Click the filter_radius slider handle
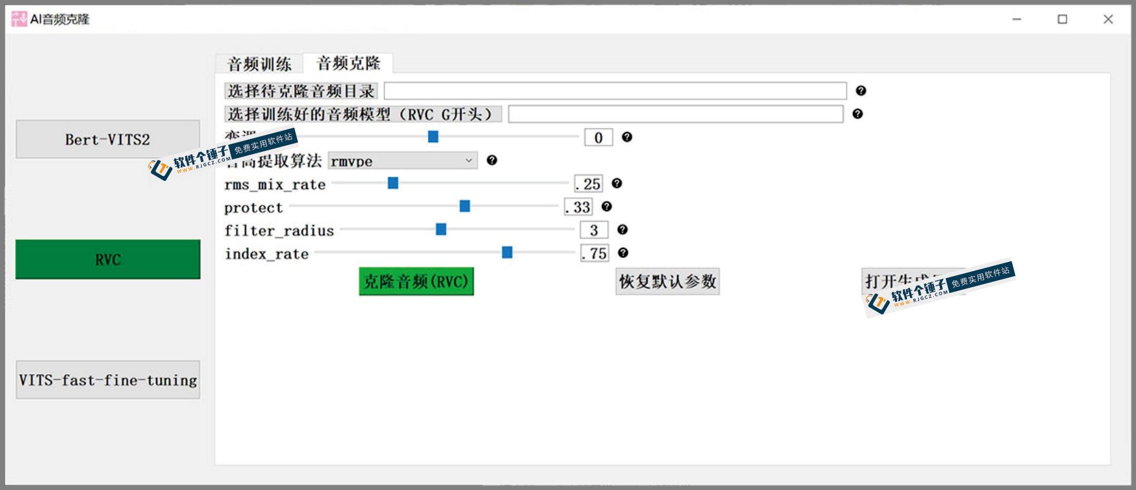Viewport: 1136px width, 490px height. click(441, 229)
